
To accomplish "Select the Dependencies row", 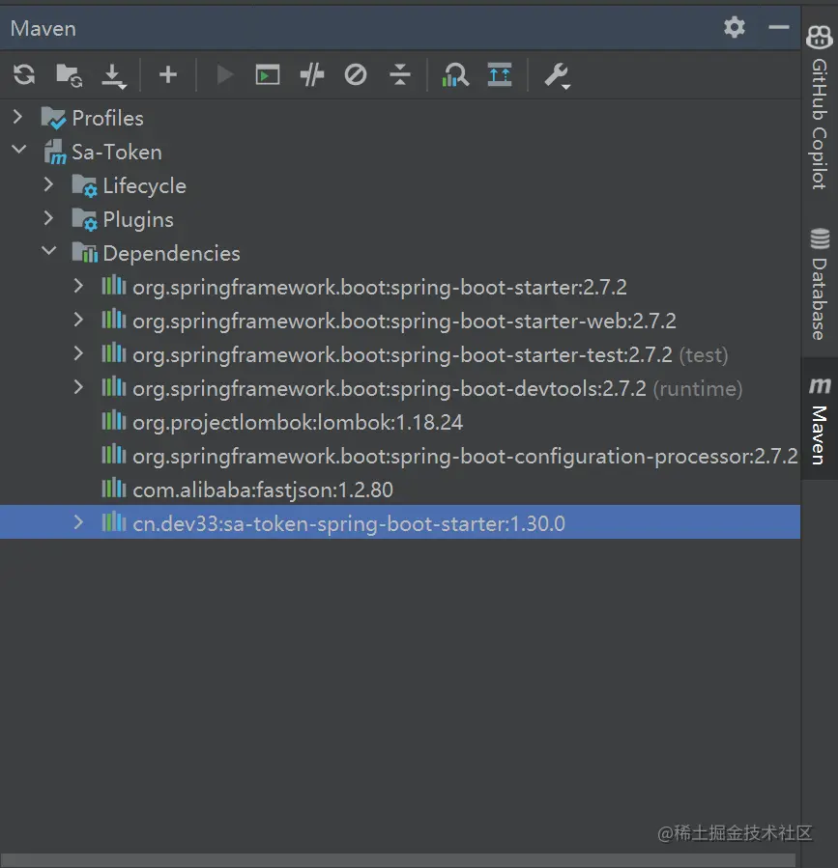I will pyautogui.click(x=400, y=253).
